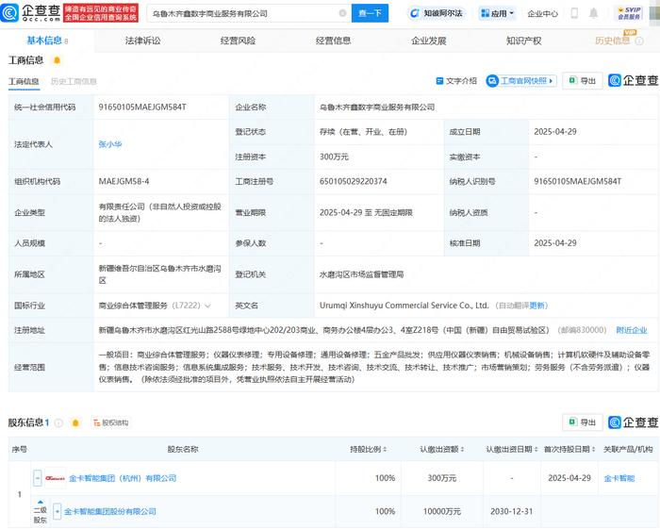The width and height of the screenshot is (660, 529).
Task: Open 企业中心 link
Action: click(542, 13)
